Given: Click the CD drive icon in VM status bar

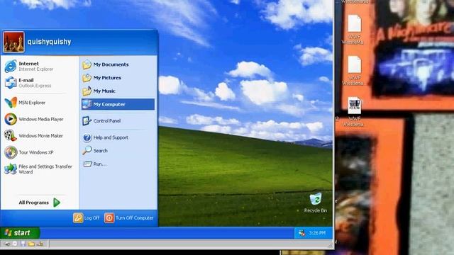Looking at the screenshot, I should (x=15, y=244).
